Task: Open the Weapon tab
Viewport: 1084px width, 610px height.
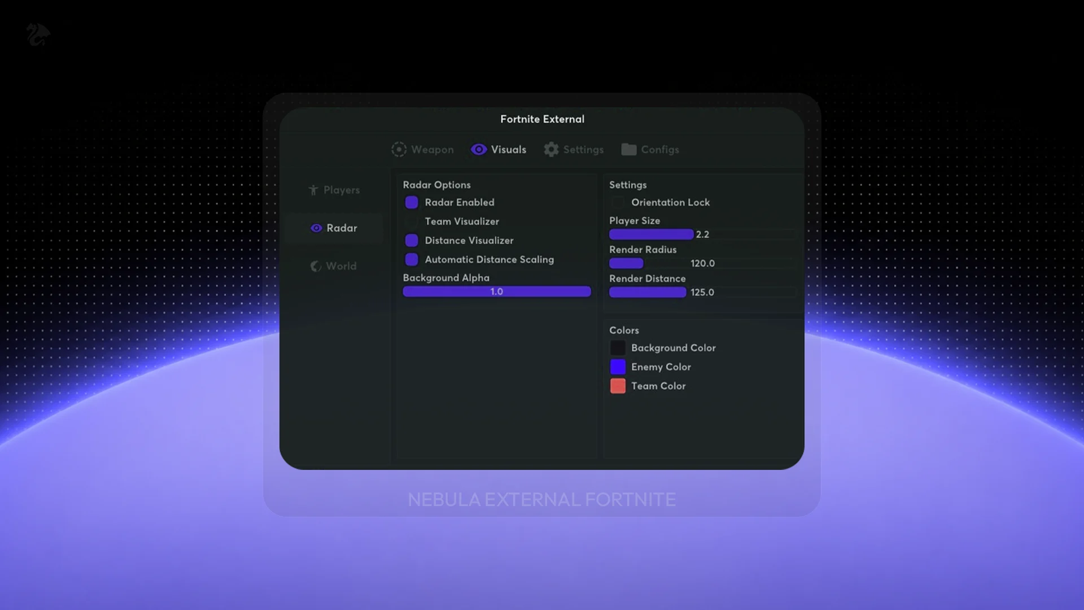Action: pyautogui.click(x=423, y=149)
